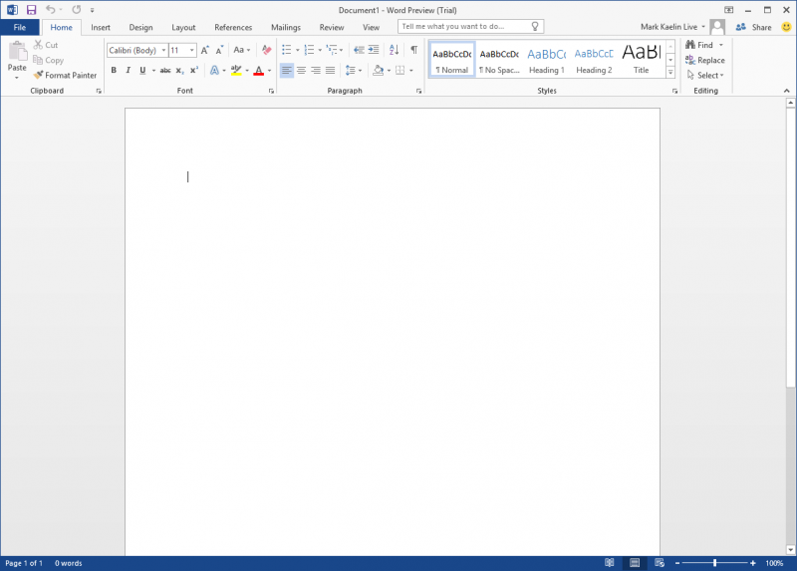Toggle Bold formatting

tap(114, 71)
